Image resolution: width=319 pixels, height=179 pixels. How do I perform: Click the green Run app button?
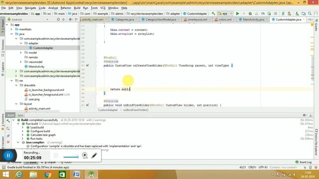237,13
